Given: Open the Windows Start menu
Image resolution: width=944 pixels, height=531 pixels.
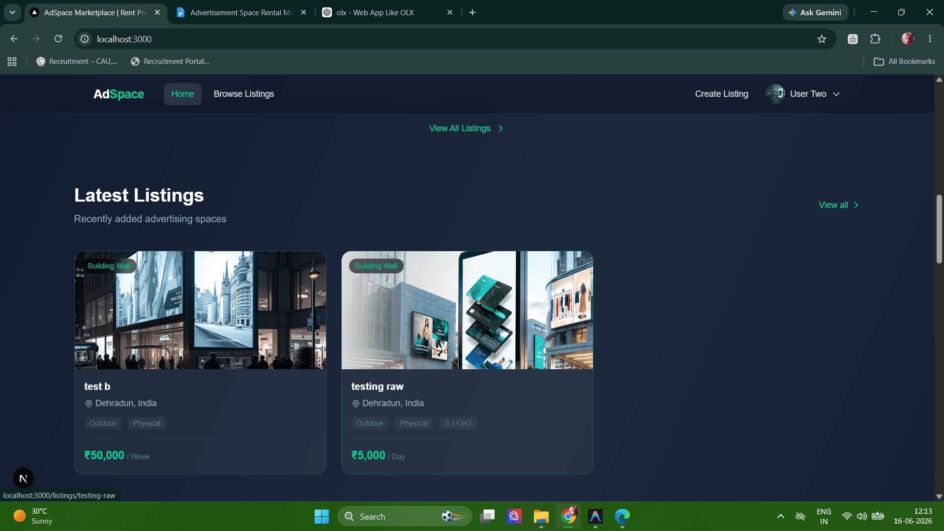Looking at the screenshot, I should click(x=322, y=516).
